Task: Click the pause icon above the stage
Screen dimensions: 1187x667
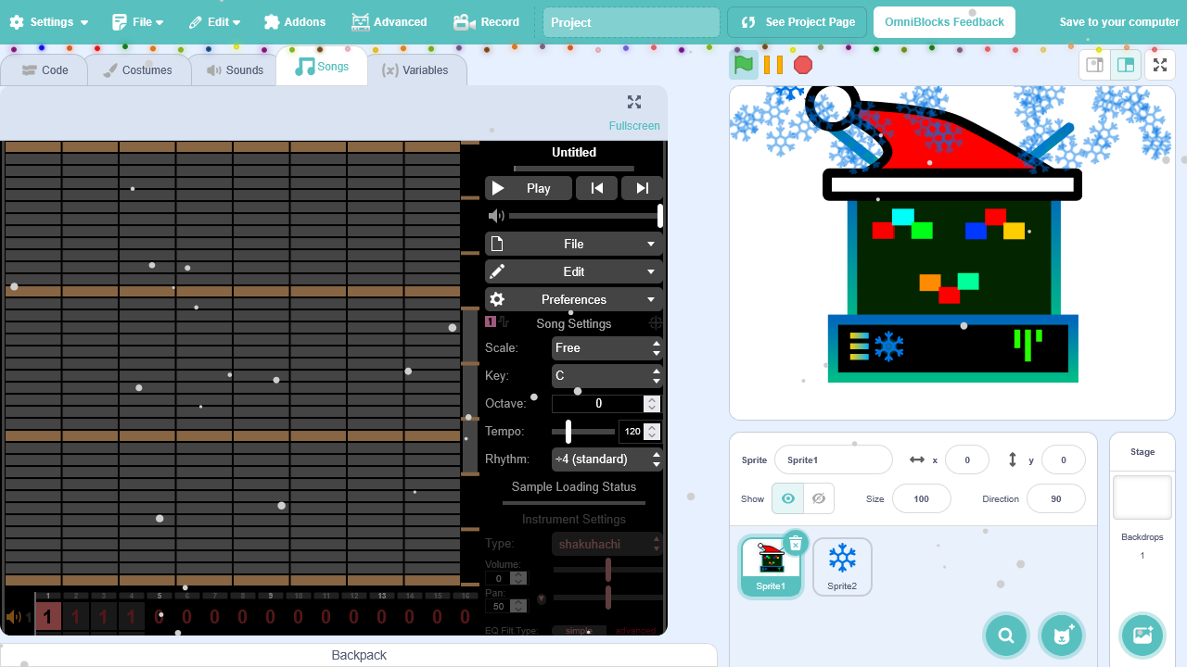Action: 773,65
